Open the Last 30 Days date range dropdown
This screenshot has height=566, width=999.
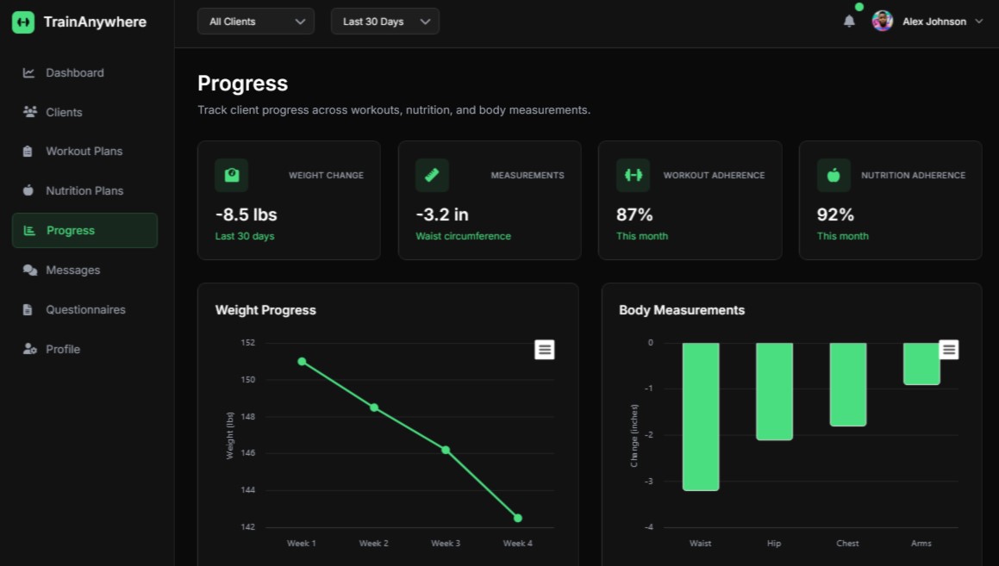384,22
